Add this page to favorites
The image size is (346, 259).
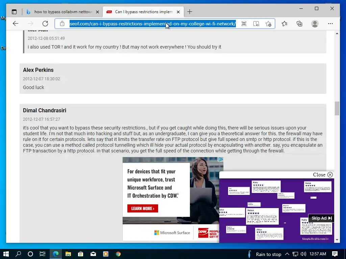tap(268, 24)
